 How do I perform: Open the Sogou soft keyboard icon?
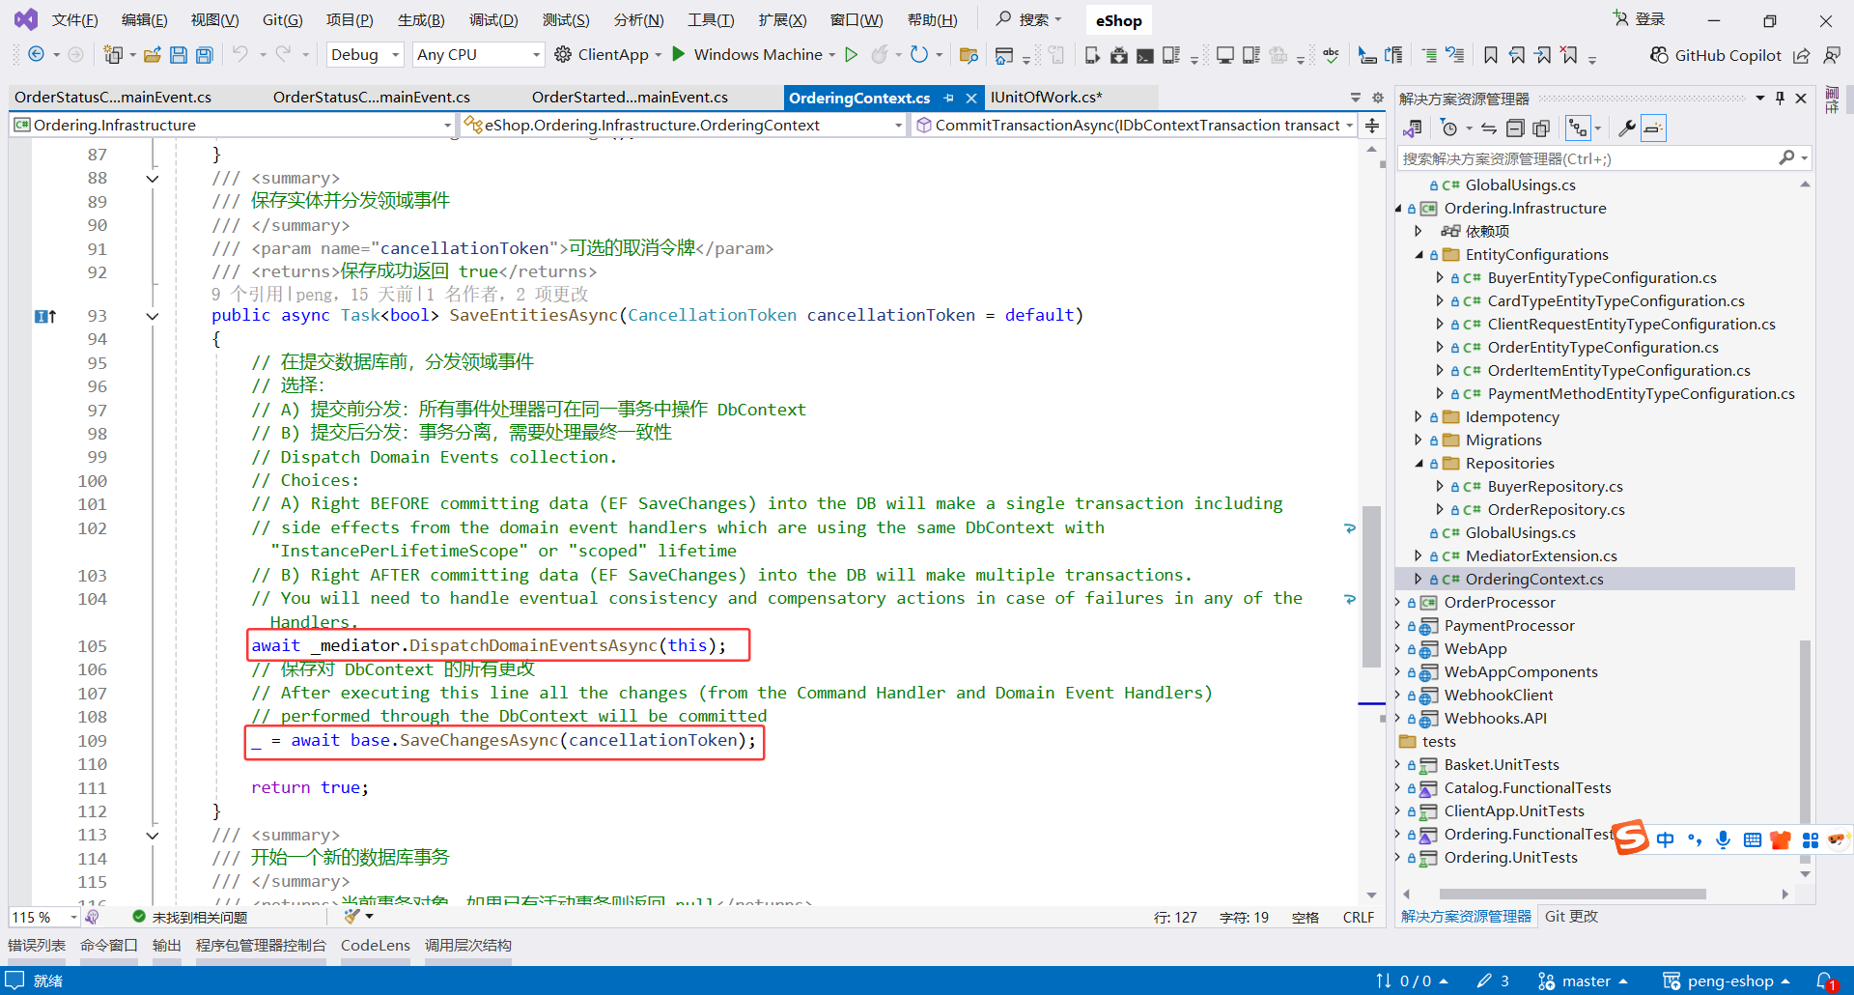(1753, 840)
